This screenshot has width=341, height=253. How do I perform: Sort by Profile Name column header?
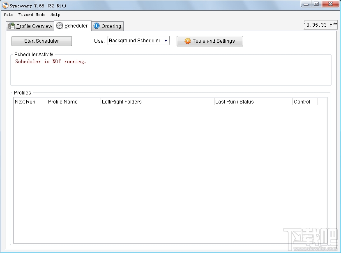74,101
